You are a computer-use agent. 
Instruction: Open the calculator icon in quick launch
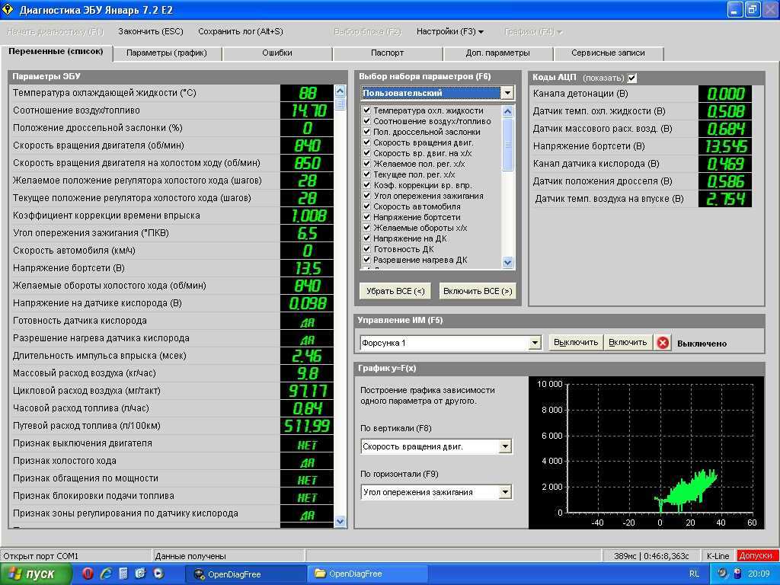click(123, 574)
